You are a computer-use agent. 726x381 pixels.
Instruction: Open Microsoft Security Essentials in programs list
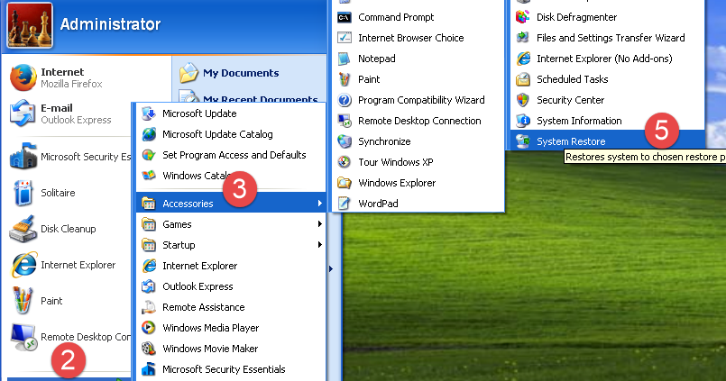[x=231, y=369]
